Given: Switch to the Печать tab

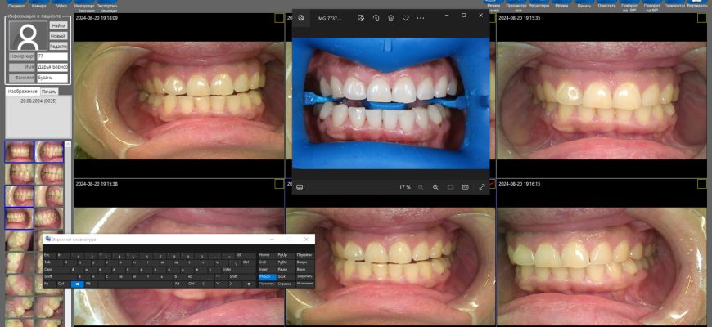Looking at the screenshot, I should click(x=49, y=92).
